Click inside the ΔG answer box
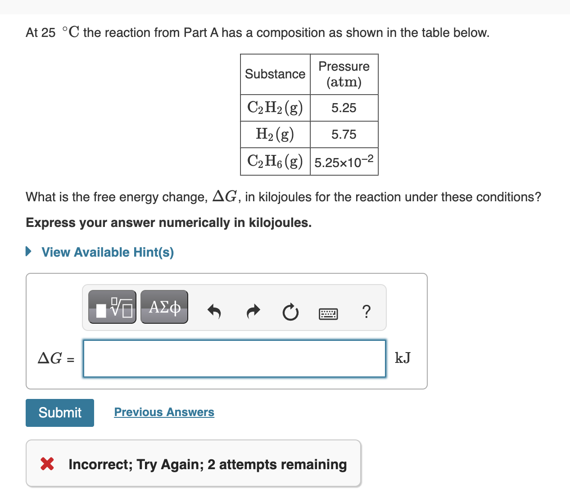The height and width of the screenshot is (498, 570). [234, 358]
